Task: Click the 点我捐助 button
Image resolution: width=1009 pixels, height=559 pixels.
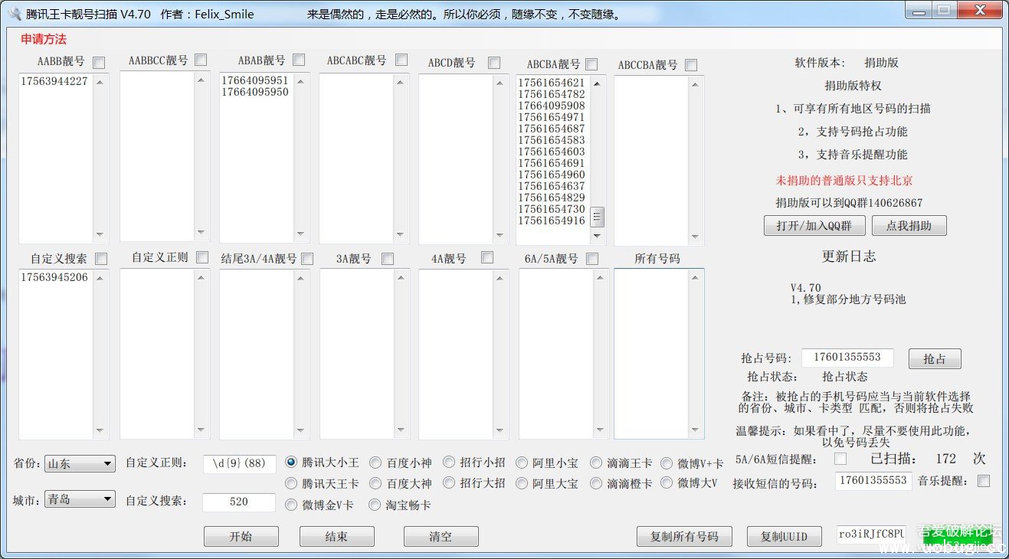Action: tap(909, 225)
